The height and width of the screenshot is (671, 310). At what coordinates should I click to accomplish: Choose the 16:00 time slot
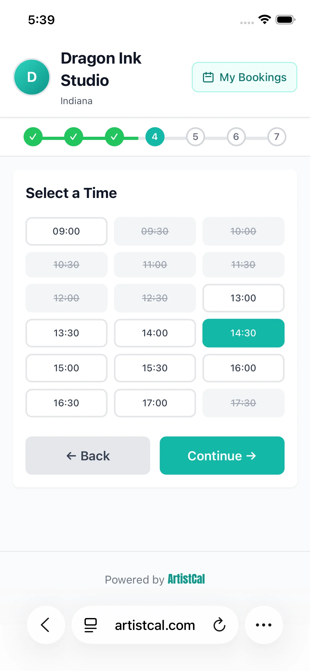[x=243, y=368]
